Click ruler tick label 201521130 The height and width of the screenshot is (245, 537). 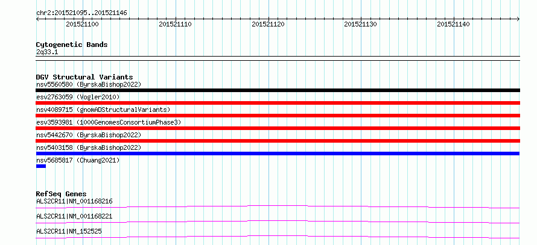[x=360, y=24]
